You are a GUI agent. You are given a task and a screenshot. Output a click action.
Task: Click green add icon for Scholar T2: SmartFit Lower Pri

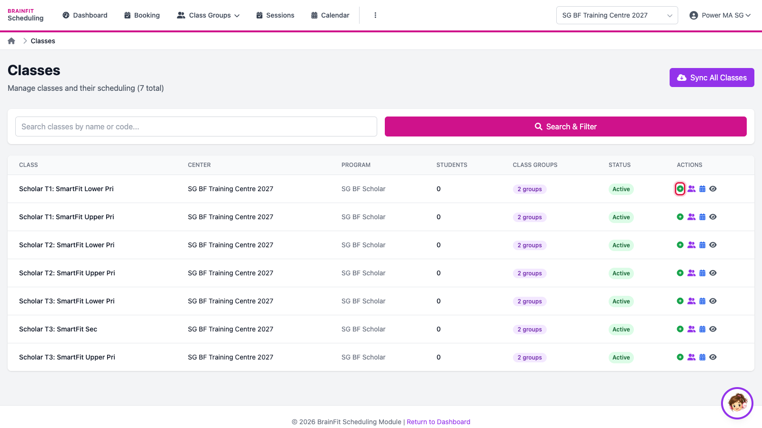click(680, 245)
